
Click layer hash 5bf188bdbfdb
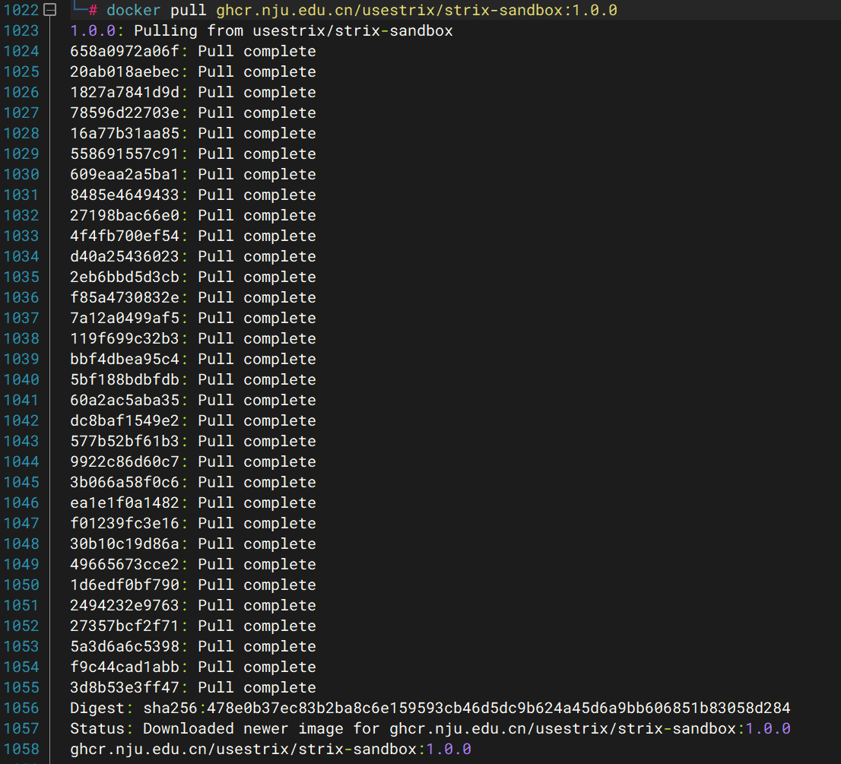[x=125, y=379]
